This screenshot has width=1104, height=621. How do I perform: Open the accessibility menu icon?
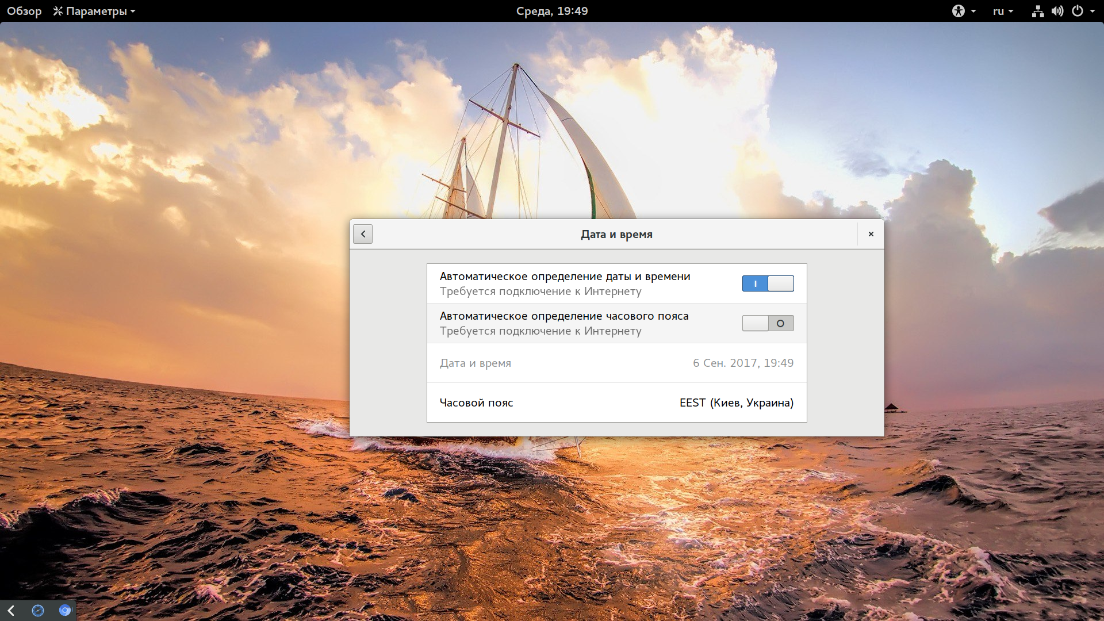[958, 11]
